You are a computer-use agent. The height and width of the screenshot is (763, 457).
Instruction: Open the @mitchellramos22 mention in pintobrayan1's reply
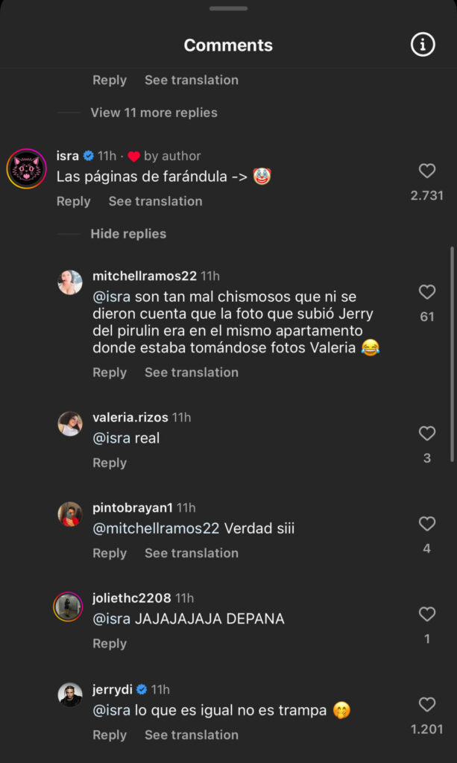click(x=156, y=528)
